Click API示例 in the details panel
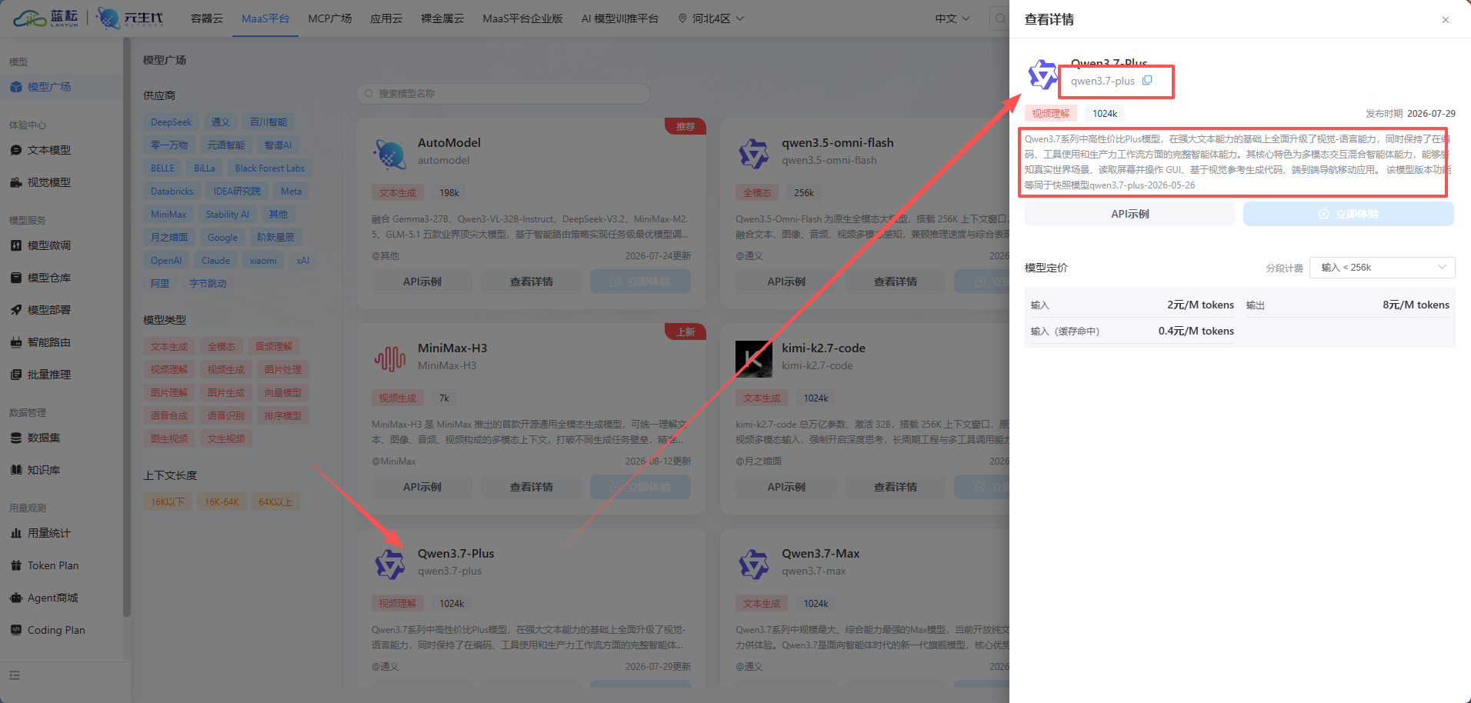1471x703 pixels. tap(1130, 214)
